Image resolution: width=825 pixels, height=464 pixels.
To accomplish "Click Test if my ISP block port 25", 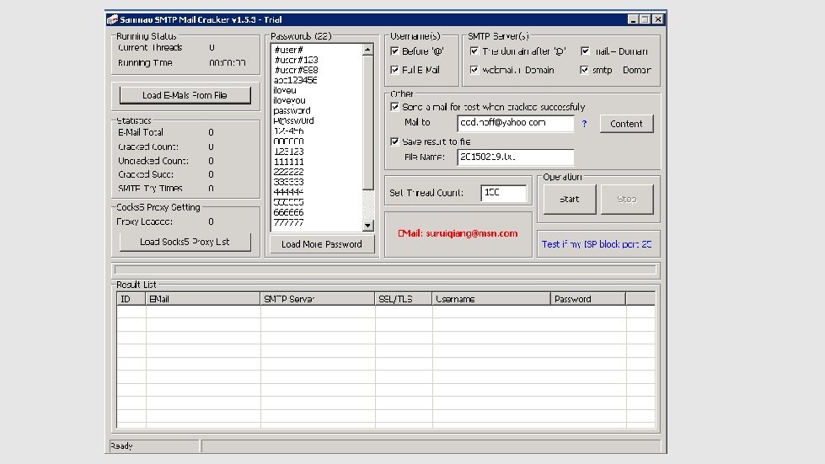I will [x=597, y=244].
